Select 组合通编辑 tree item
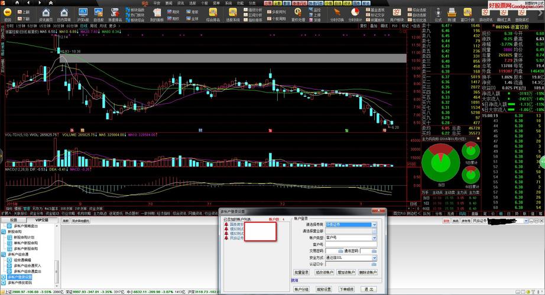The image size is (545, 295). coord(22,260)
